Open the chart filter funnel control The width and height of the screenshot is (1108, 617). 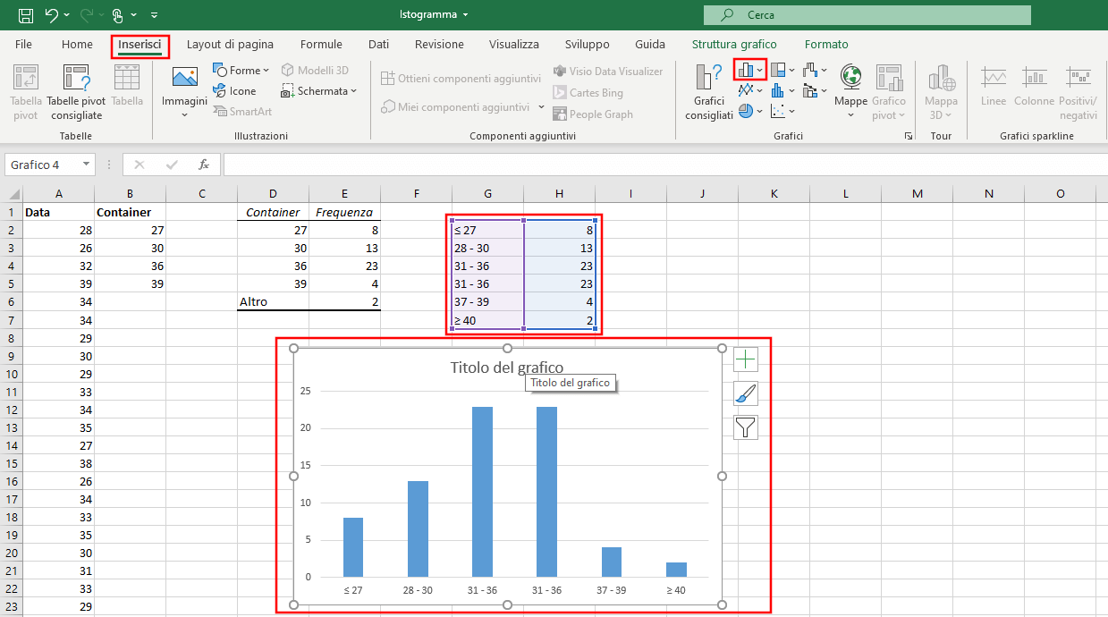[745, 427]
